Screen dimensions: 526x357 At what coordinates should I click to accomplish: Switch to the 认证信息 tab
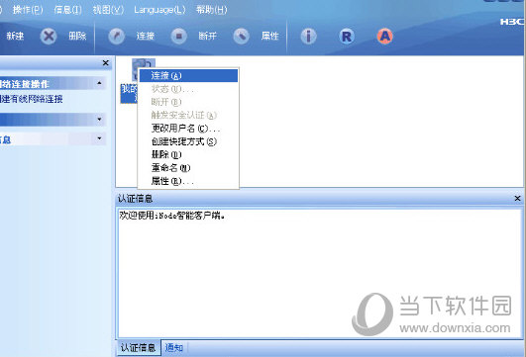pos(138,348)
